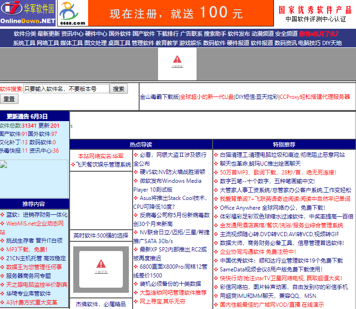Image resolution: width=356 pixels, height=309 pixels.
Task: Open 动漫频道 navigation link
Action: tap(262, 34)
